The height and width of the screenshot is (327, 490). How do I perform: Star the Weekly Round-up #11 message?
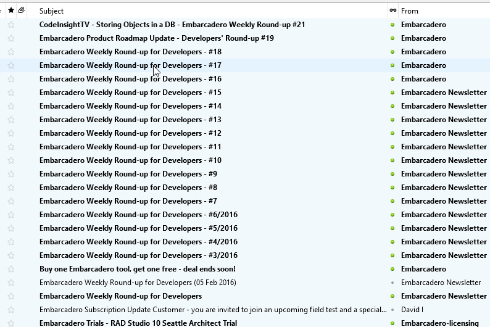coord(11,147)
